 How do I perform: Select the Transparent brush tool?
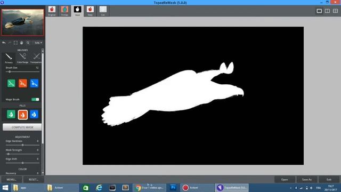pos(36,58)
